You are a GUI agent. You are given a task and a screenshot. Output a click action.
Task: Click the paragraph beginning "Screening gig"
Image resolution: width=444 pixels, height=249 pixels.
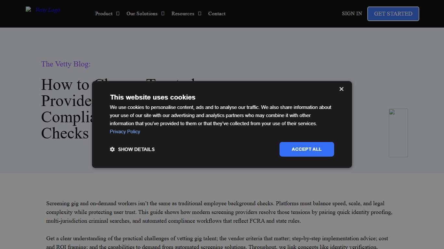[219, 212]
